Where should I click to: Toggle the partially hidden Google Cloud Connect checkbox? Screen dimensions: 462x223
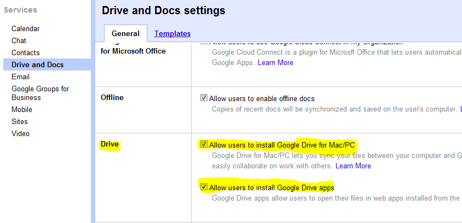point(204,43)
